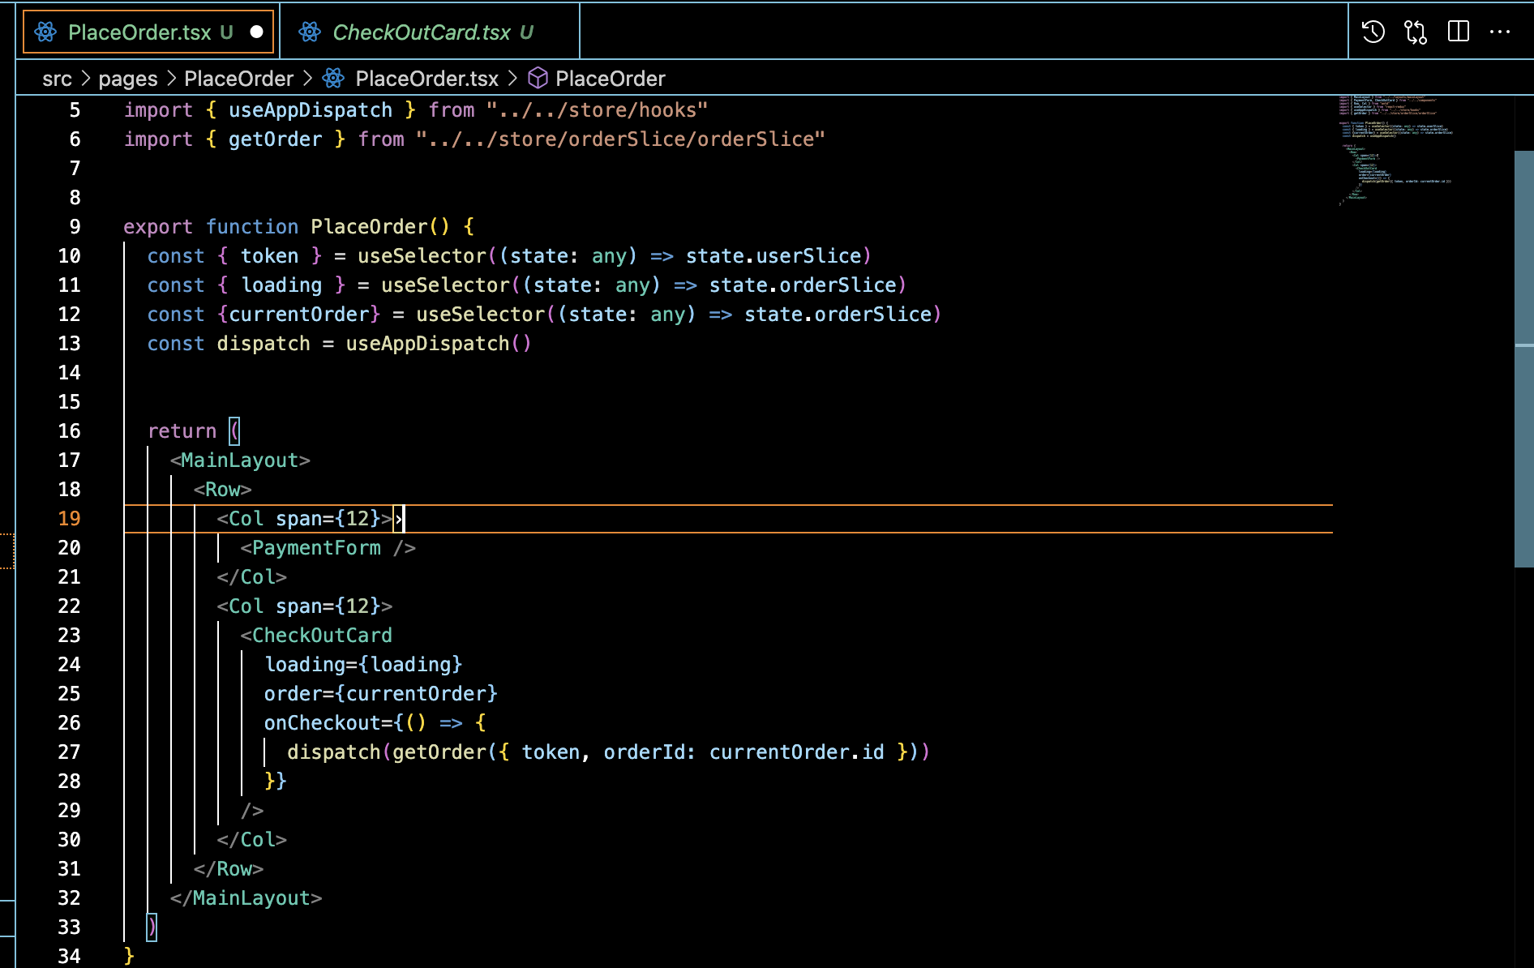Click closing MainLayout tag

pos(246,898)
